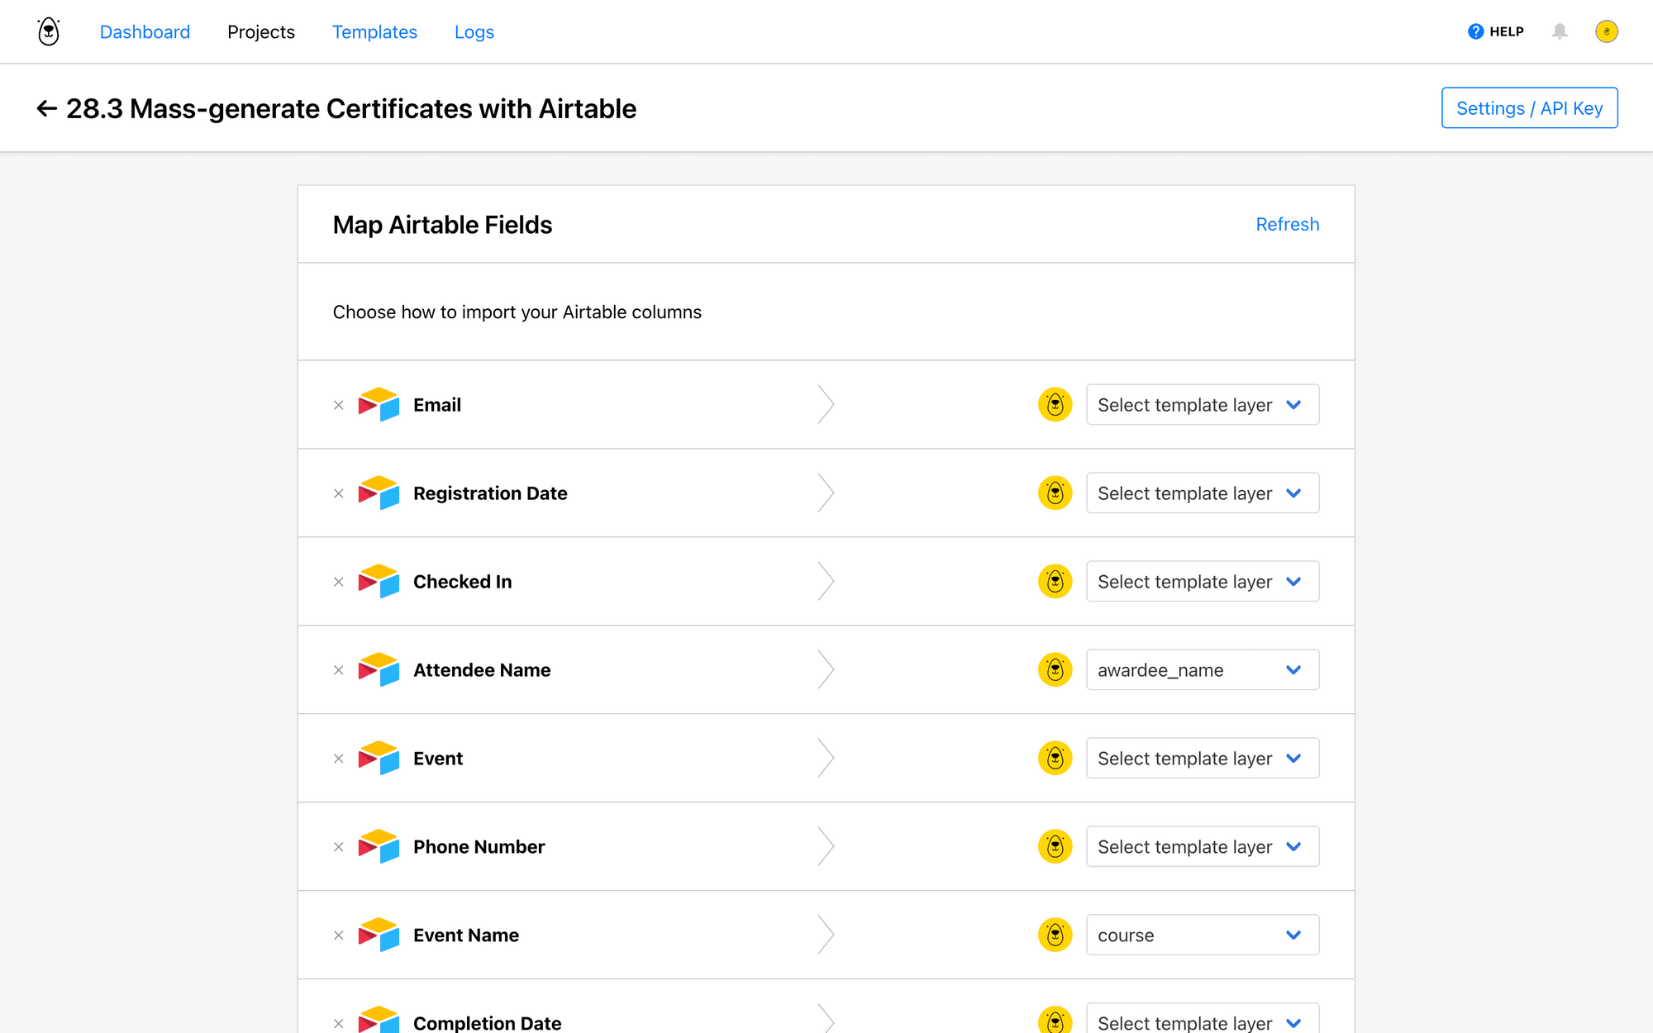Click the X to remove Checked In field mapping

coord(339,581)
